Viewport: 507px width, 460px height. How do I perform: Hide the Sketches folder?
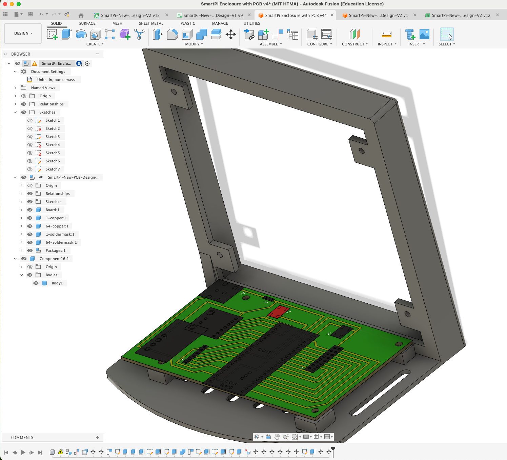tap(24, 112)
